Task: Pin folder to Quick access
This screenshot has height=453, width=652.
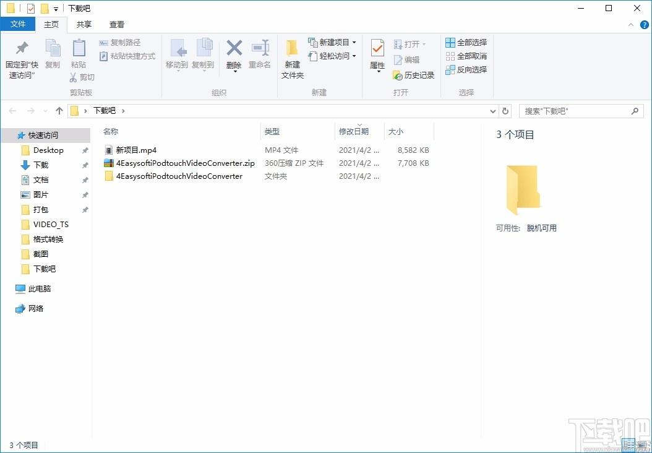Action: (x=22, y=59)
